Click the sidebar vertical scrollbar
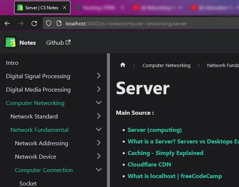Viewport: 239px width, 187px height. [x=108, y=120]
